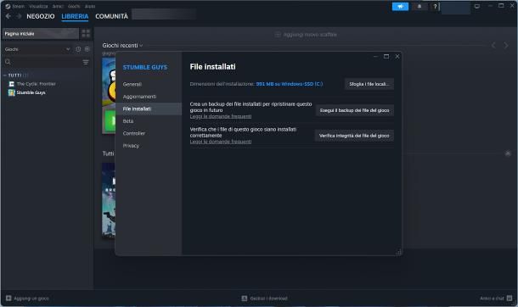Click The Cycle: Frontier game icon
518x307 pixels.
click(x=12, y=84)
